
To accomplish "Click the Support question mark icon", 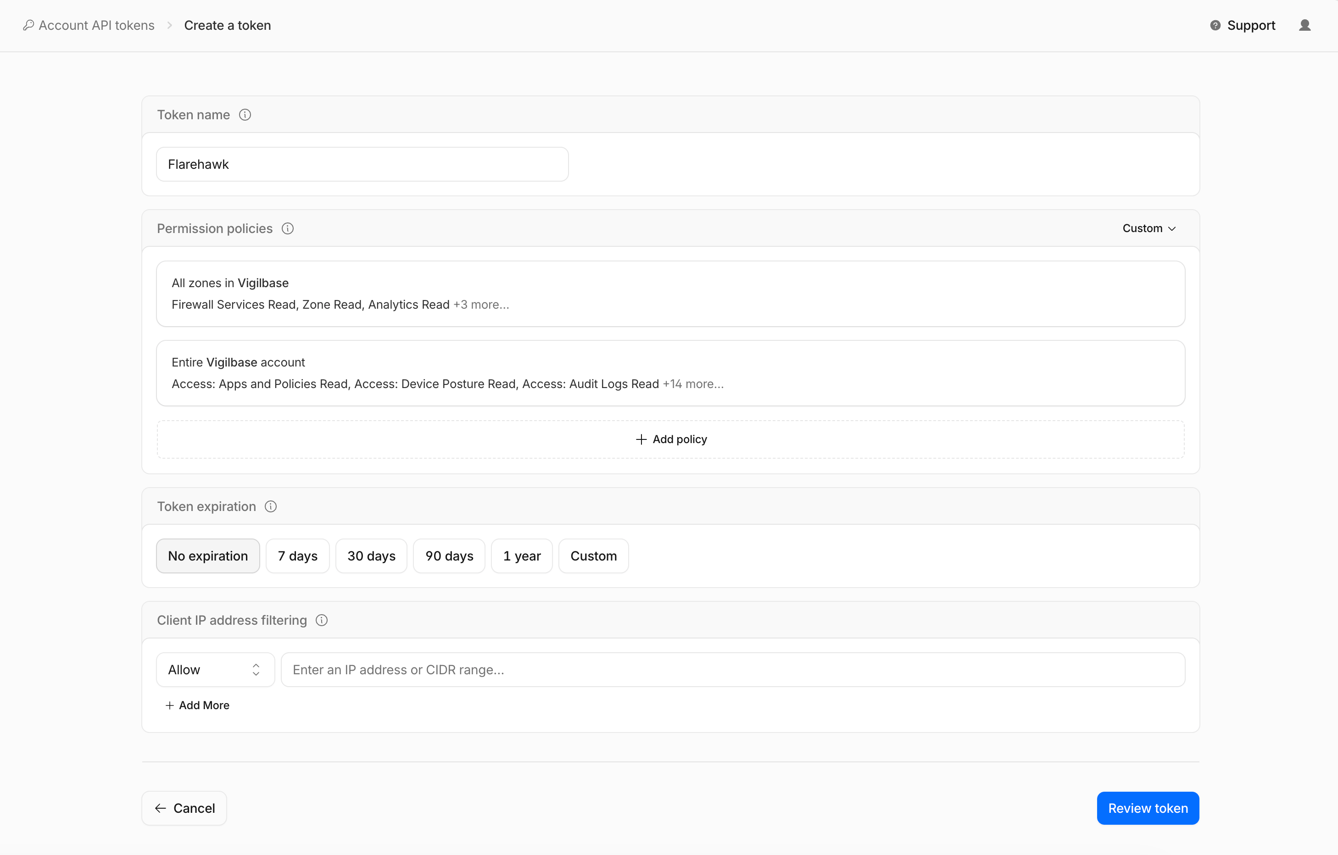I will [x=1215, y=26].
